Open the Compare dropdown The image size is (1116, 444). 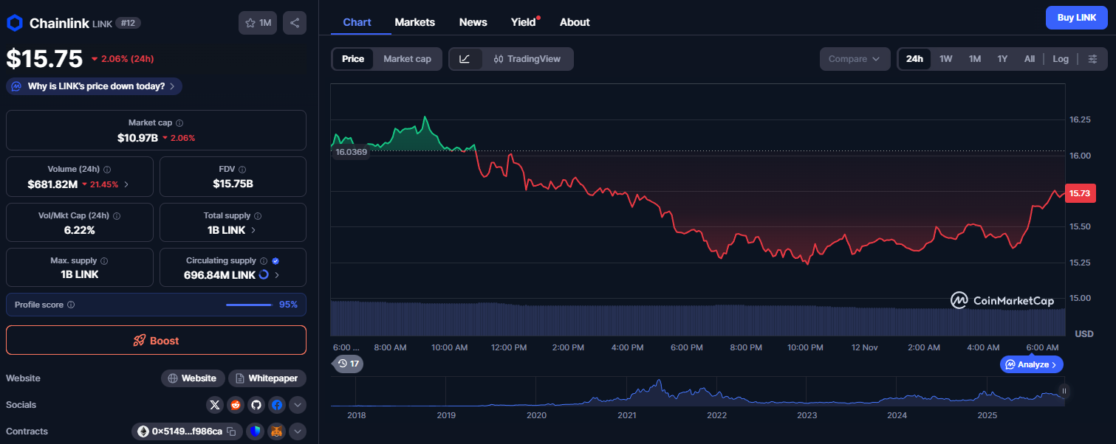855,59
